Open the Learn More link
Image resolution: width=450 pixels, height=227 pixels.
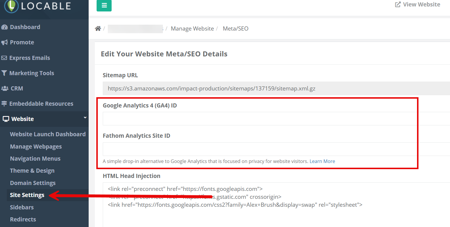(x=322, y=161)
